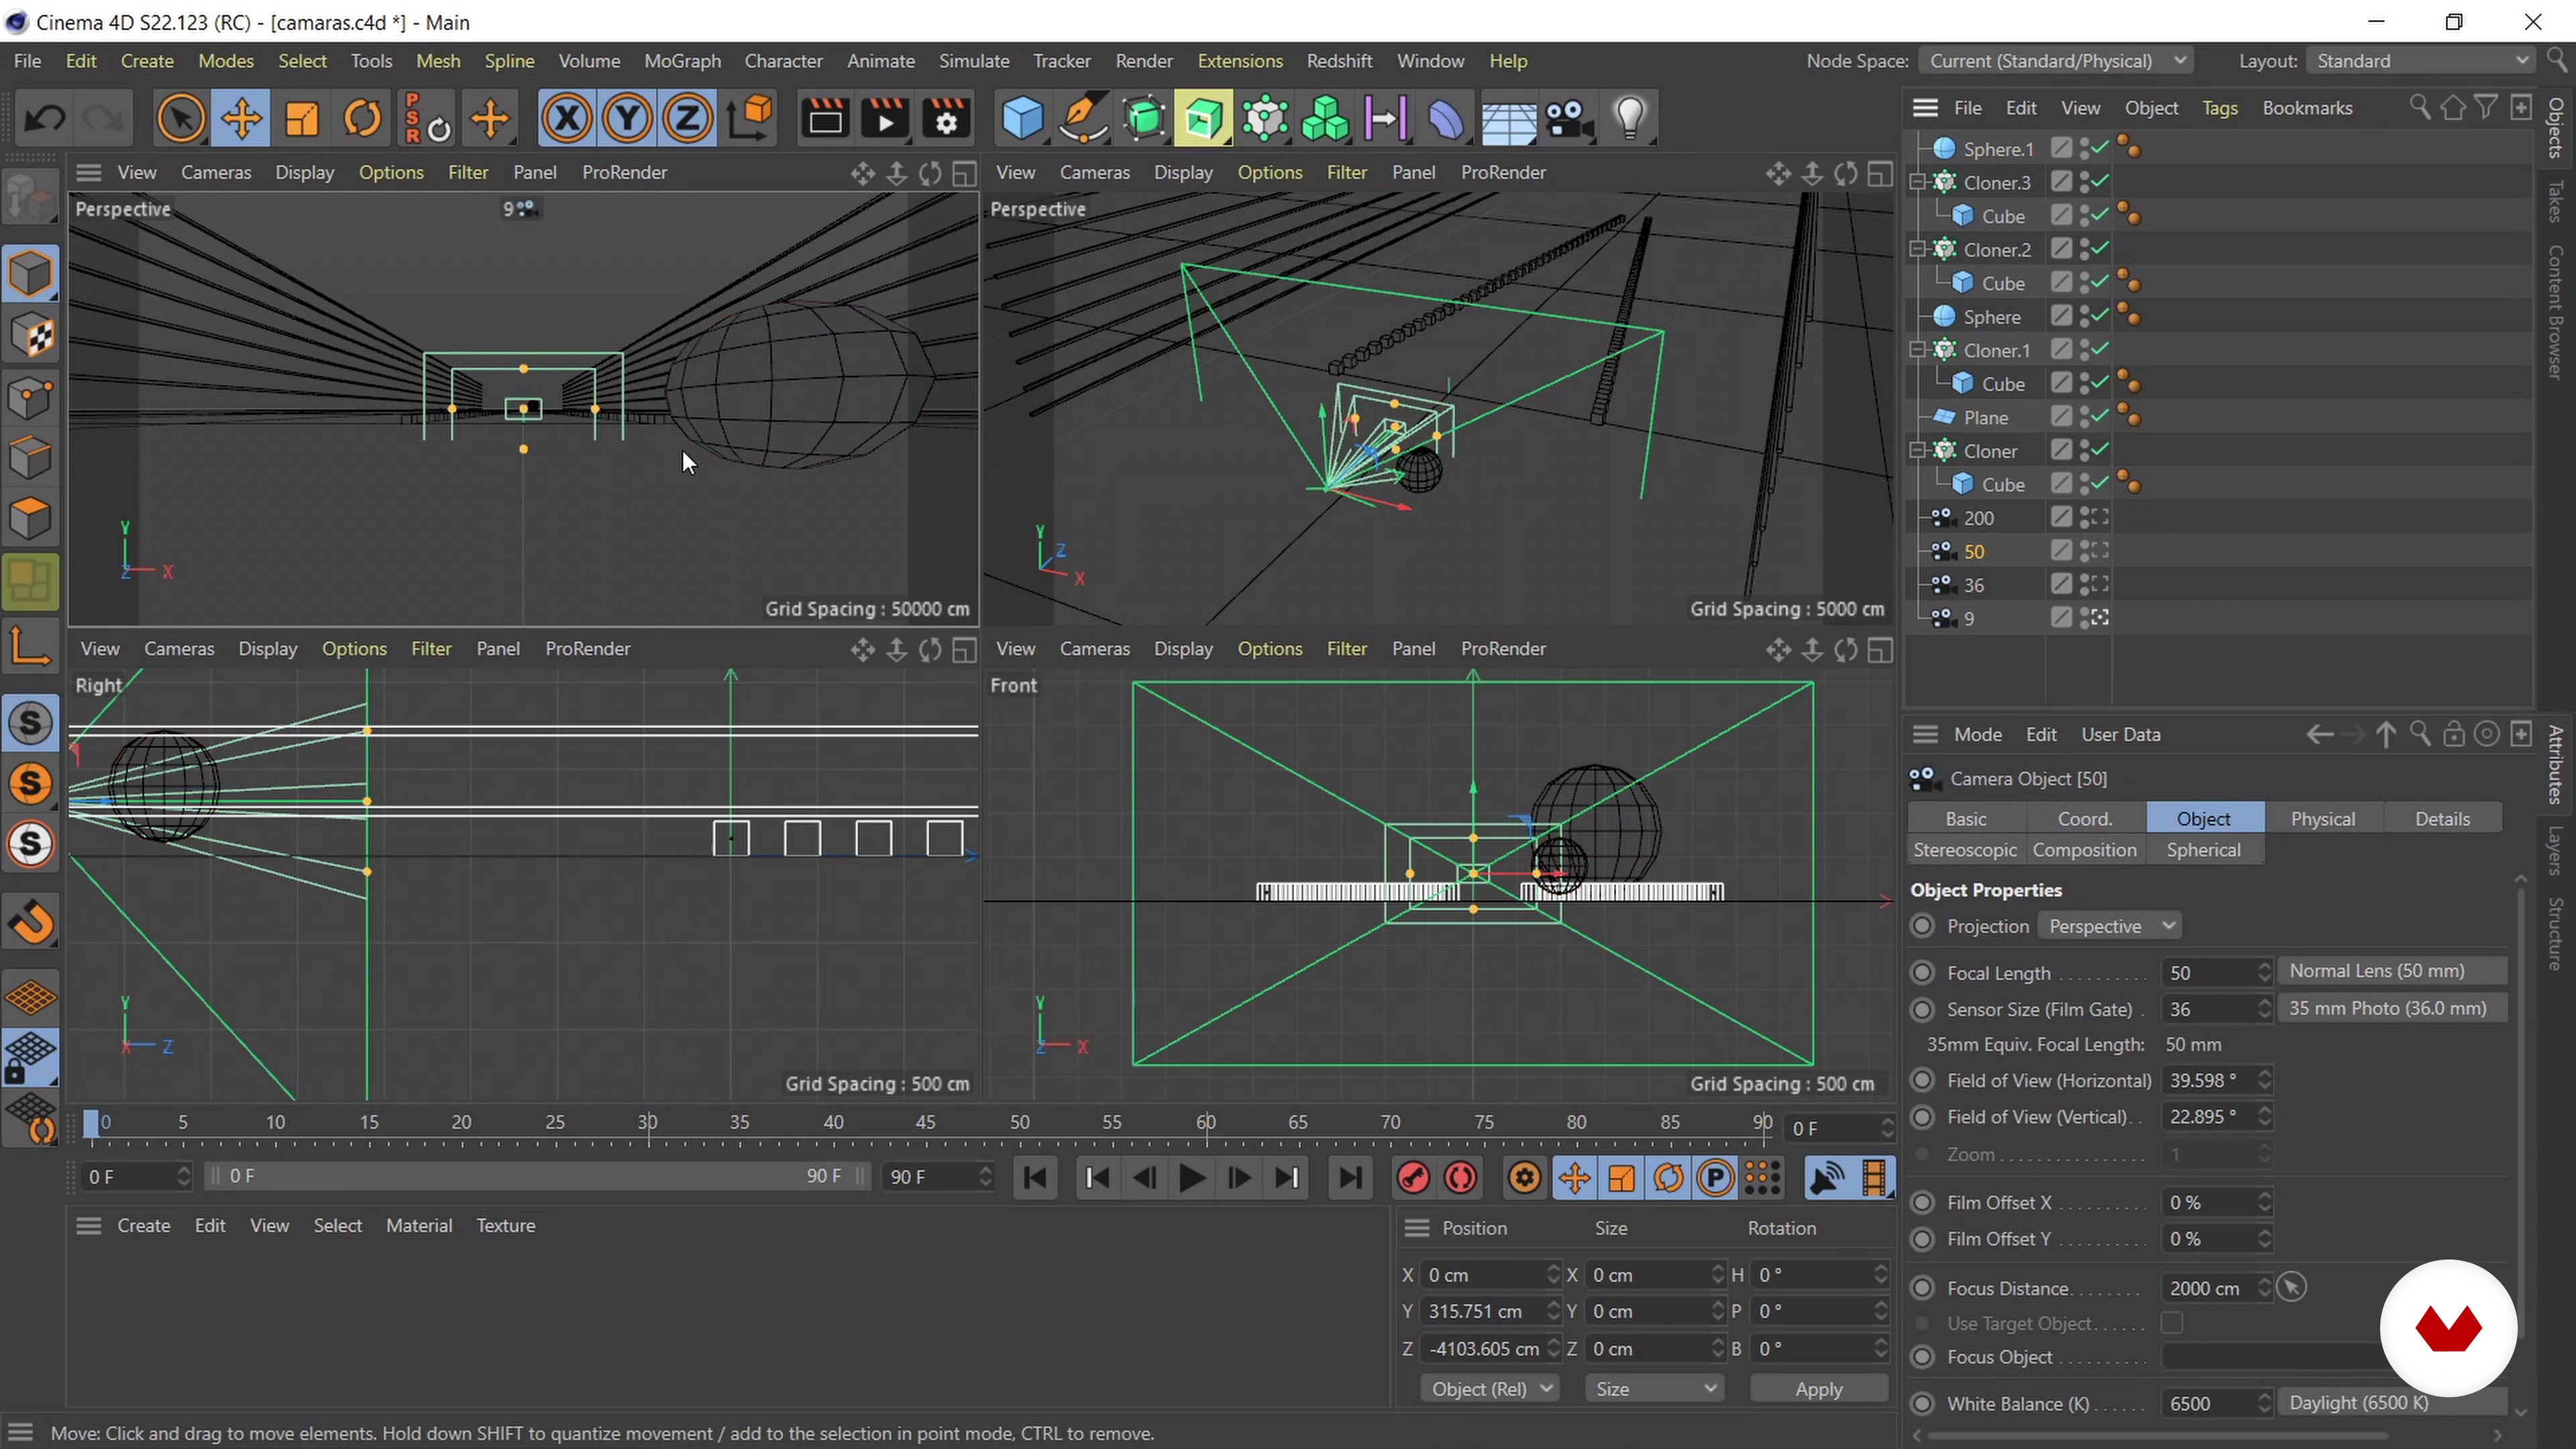
Task: Add a Light object bulb icon
Action: click(x=1630, y=119)
